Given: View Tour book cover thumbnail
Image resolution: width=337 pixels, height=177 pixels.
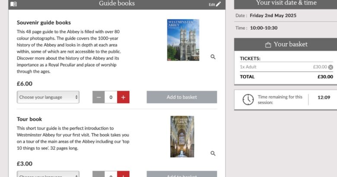Looking at the screenshot, I should coord(182,136).
